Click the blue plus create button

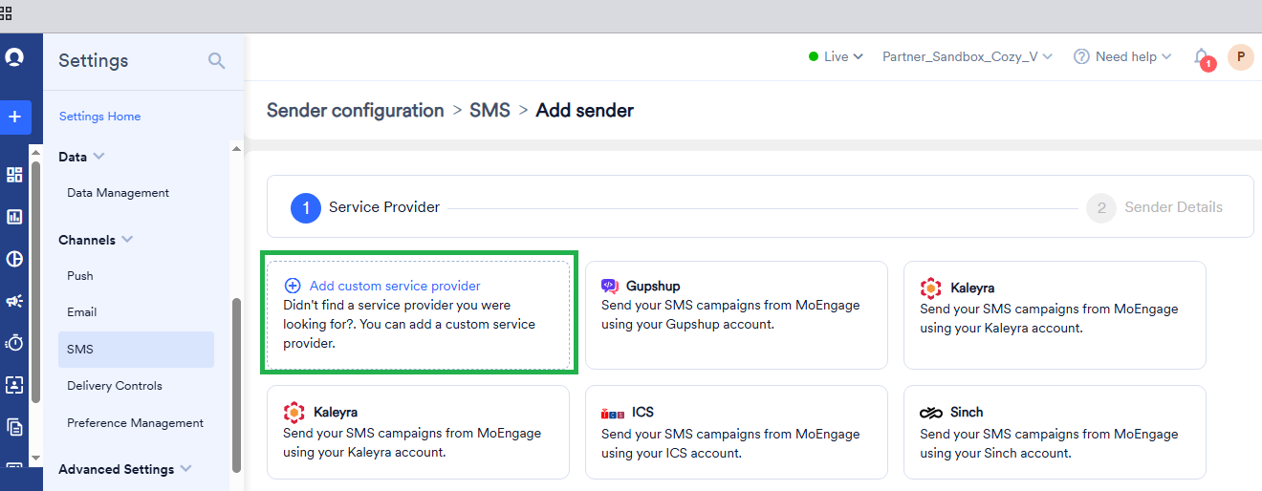[x=14, y=117]
